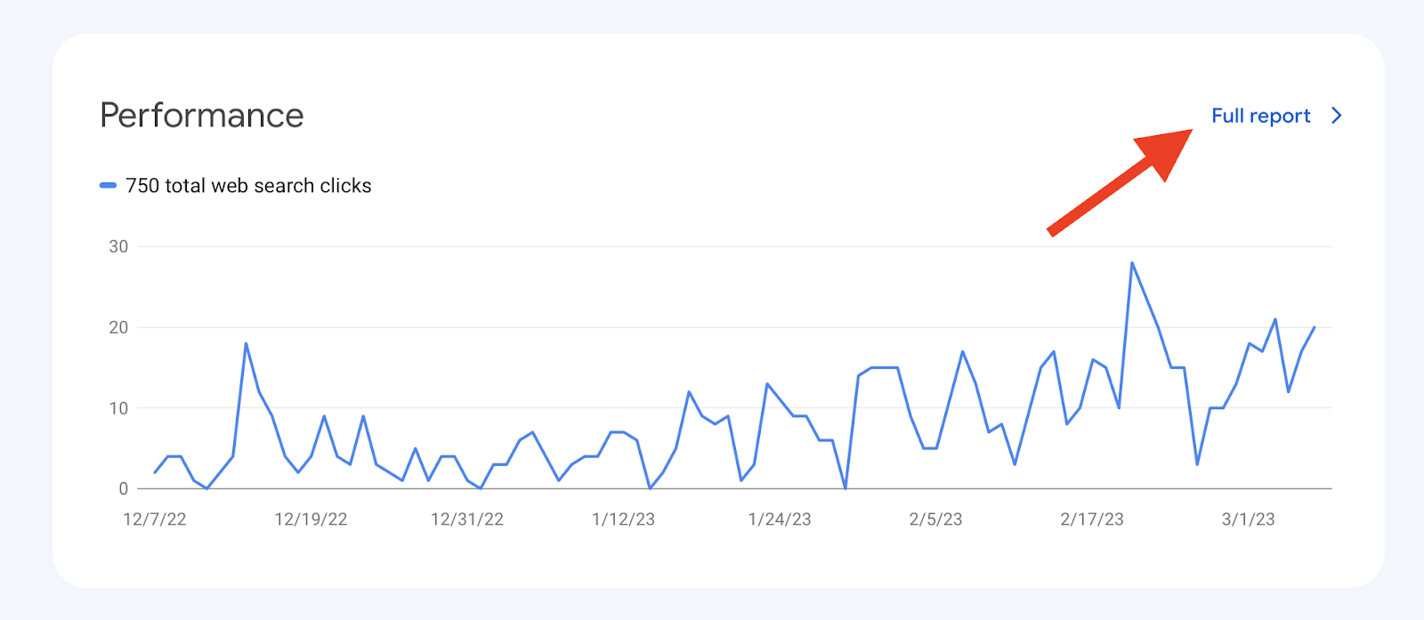Click the 3/1/23 date label
This screenshot has height=620, width=1424.
1248,519
